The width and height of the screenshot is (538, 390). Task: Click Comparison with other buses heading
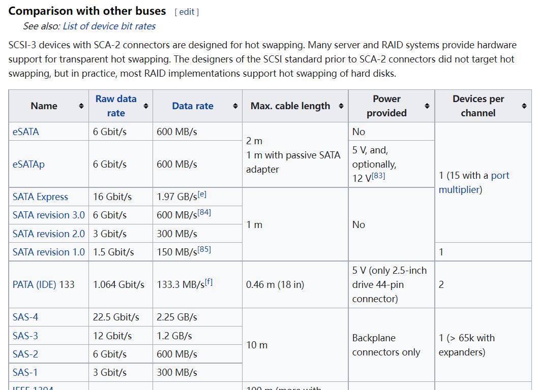(87, 11)
